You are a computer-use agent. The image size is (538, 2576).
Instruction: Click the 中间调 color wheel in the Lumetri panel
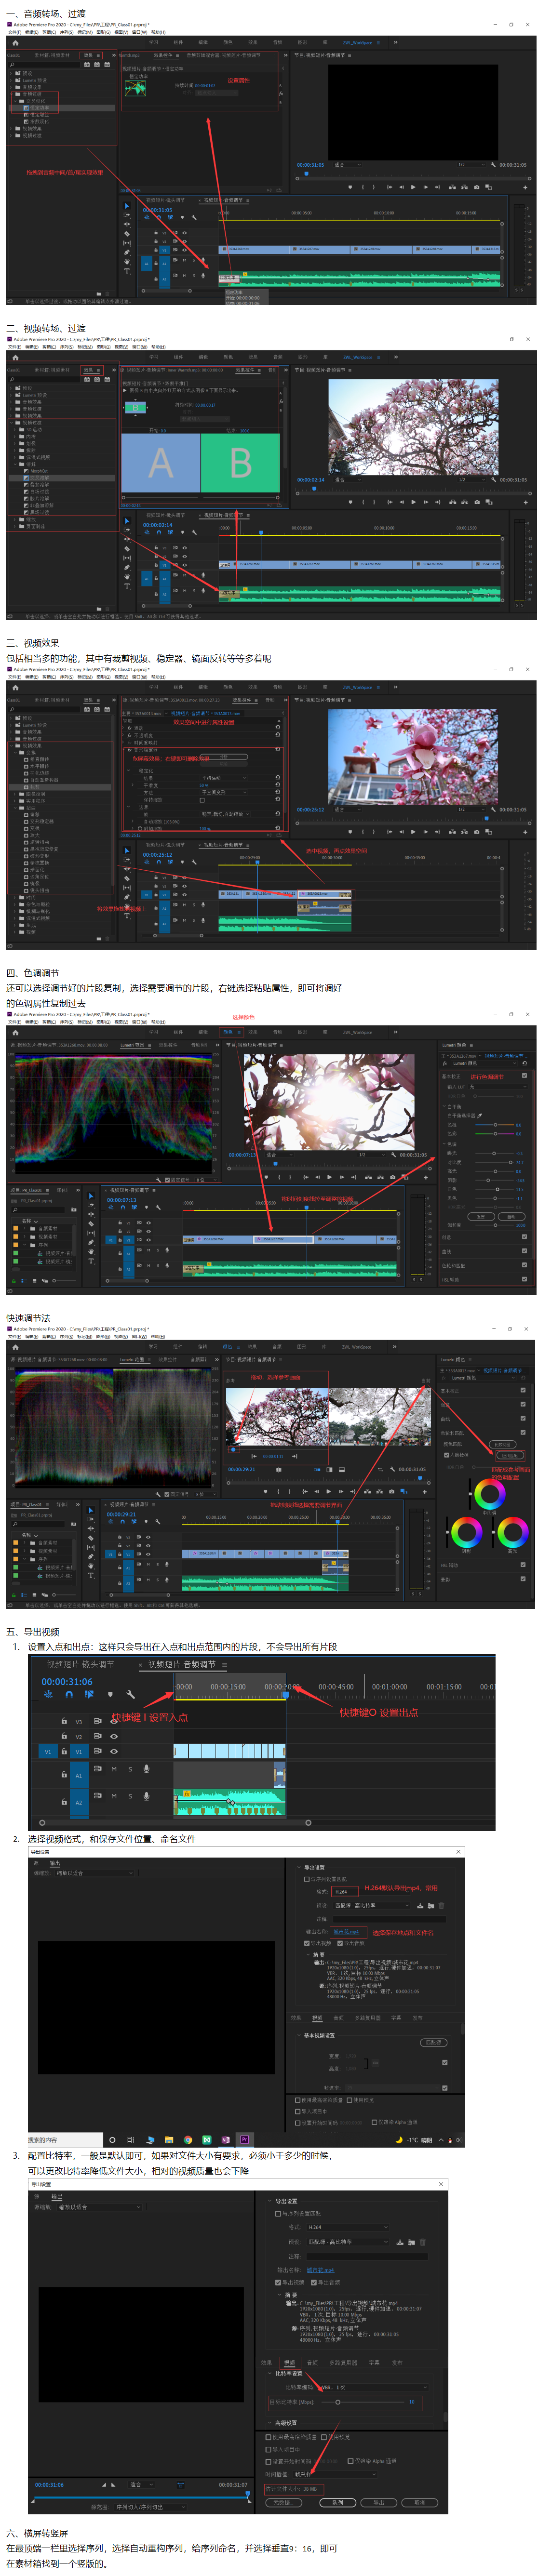click(x=490, y=1494)
